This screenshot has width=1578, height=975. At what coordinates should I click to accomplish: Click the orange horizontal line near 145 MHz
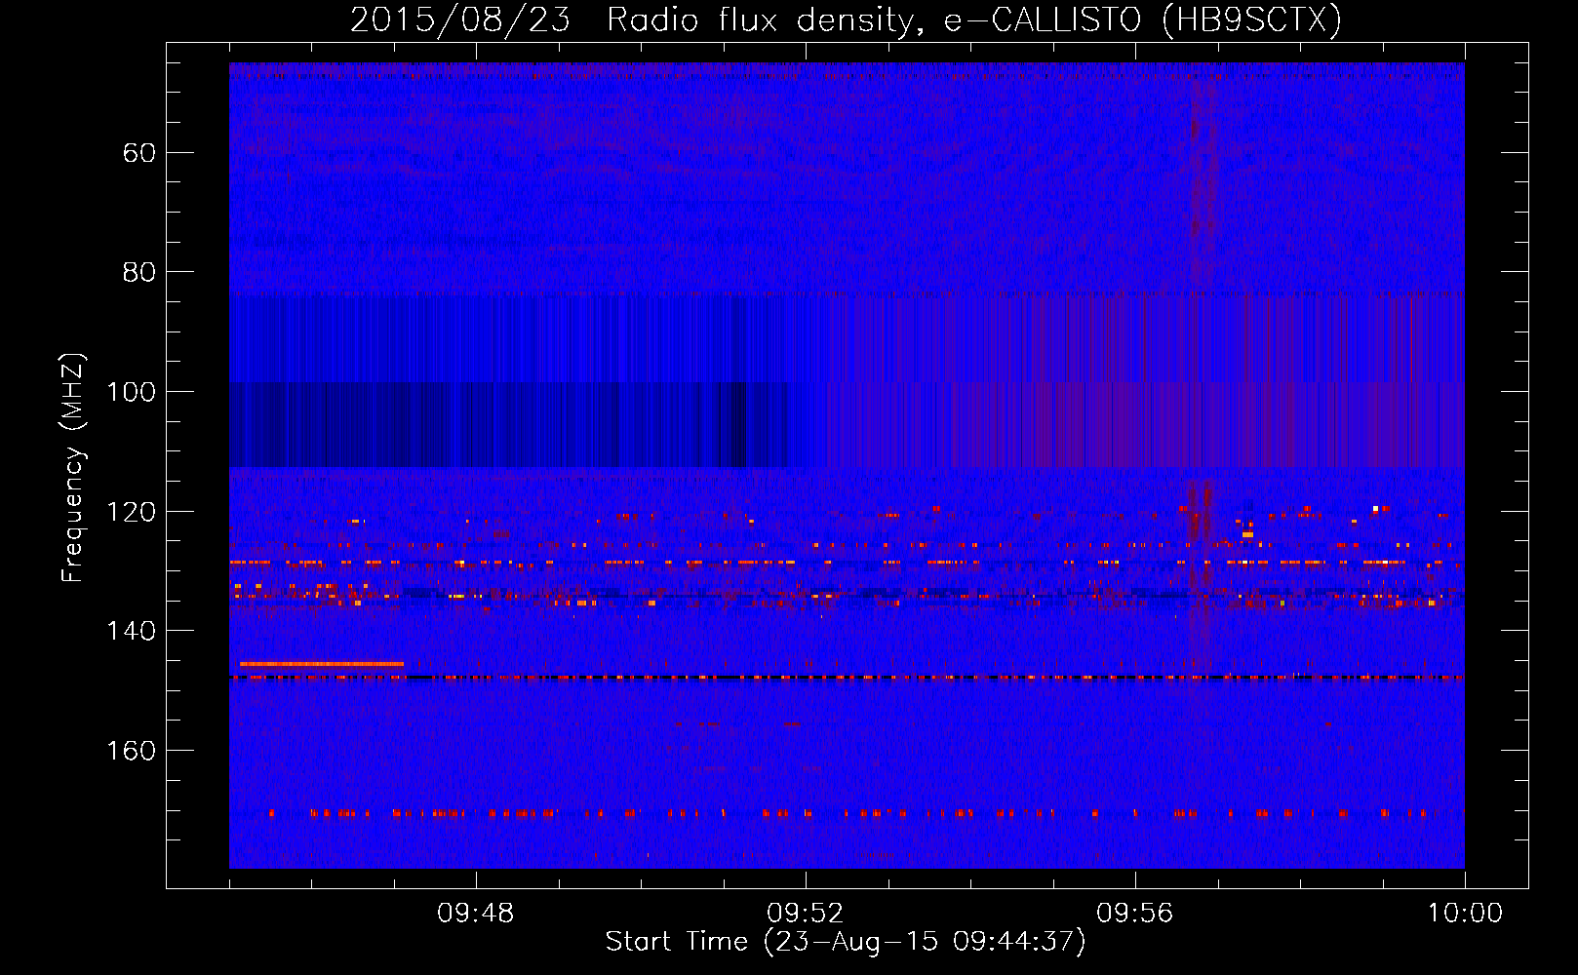pyautogui.click(x=322, y=664)
